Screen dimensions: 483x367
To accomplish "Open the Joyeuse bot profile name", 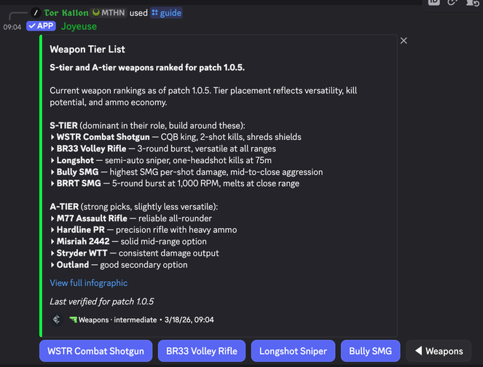I will click(79, 26).
